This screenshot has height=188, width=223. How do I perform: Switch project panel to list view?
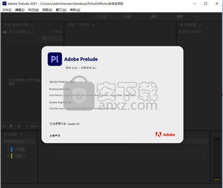[x=4, y=126]
